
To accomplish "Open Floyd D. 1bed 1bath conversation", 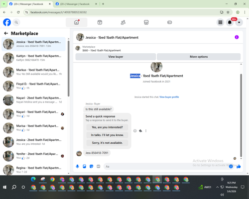I will (33, 86).
